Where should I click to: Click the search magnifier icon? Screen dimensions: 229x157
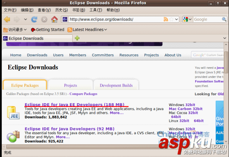click(x=224, y=19)
